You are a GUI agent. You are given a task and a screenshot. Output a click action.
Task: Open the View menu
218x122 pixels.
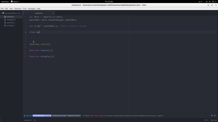coord(11,8)
